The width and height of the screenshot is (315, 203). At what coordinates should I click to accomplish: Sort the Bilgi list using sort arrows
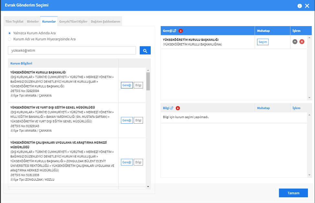pos(172,108)
